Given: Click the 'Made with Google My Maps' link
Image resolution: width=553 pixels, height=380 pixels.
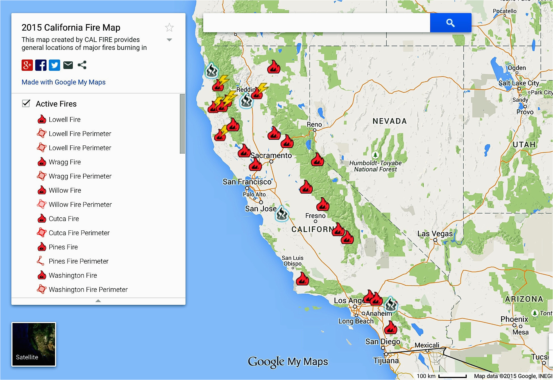Looking at the screenshot, I should tap(64, 82).
